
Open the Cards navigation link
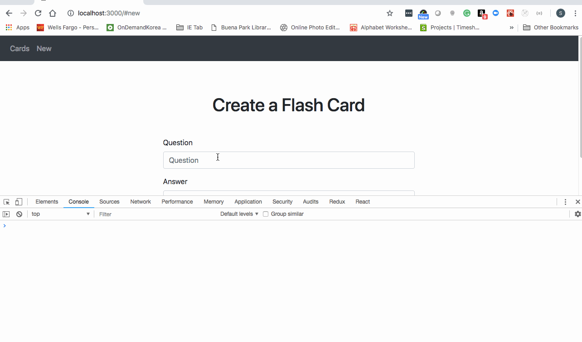tap(19, 48)
